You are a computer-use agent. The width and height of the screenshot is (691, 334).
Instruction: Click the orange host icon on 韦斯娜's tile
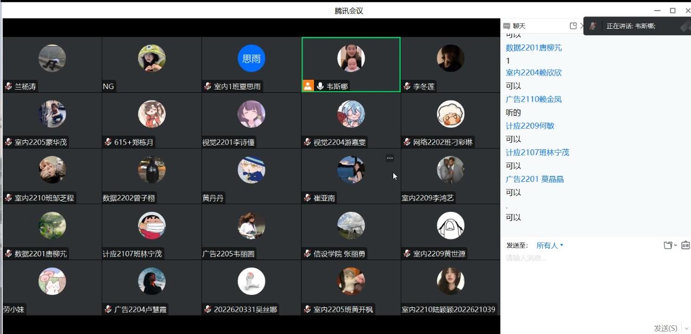pyautogui.click(x=308, y=86)
